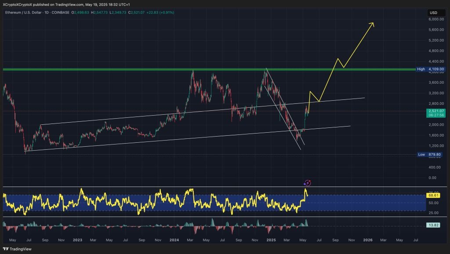The width and height of the screenshot is (450, 254).
Task: Open the XCryptoXCryptoX publisher profile
Action: click(x=18, y=4)
